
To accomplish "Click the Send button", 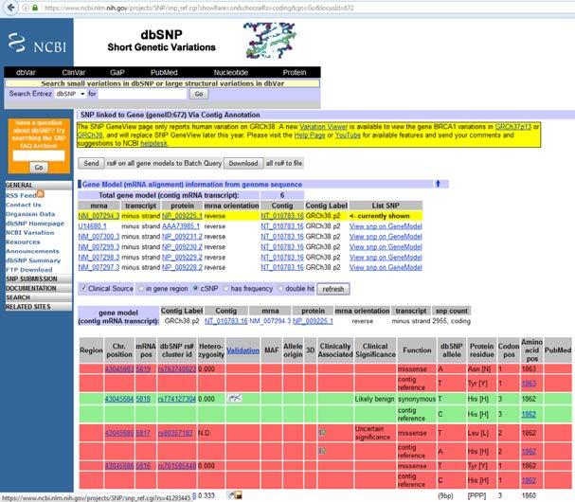I will click(91, 163).
